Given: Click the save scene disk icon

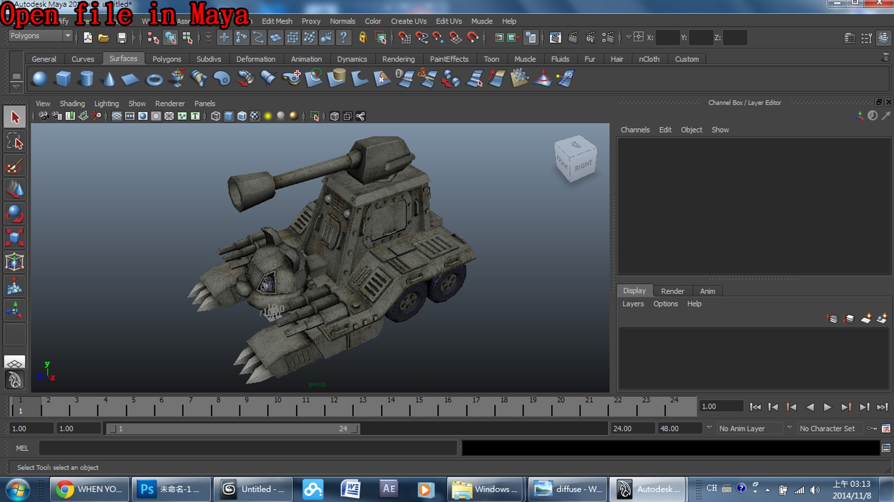Looking at the screenshot, I should 122,38.
